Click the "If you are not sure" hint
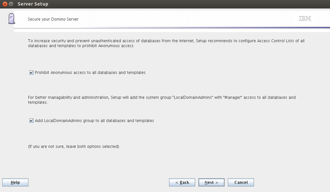Screen dimensions: 330x192 coord(73,147)
